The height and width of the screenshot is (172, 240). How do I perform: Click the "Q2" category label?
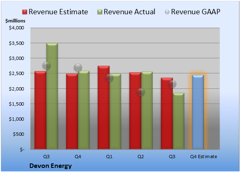141,157
